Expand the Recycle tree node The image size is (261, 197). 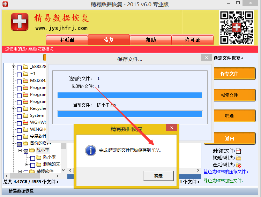pyautogui.click(x=13, y=109)
